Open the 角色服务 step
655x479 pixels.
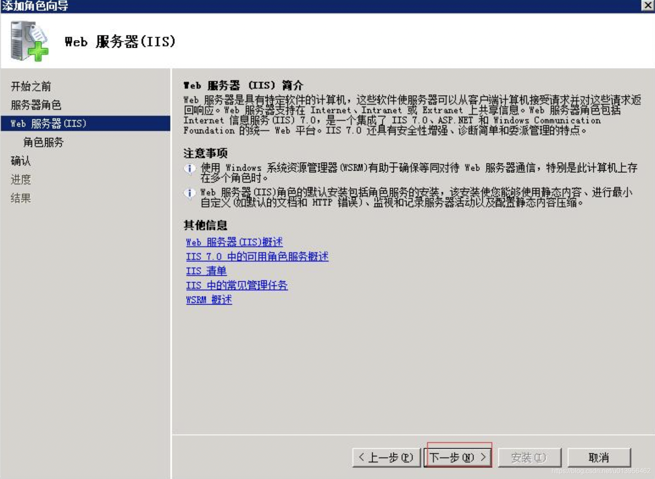tap(43, 142)
